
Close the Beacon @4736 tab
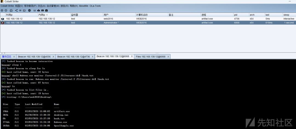pyautogui.click(x=93, y=56)
